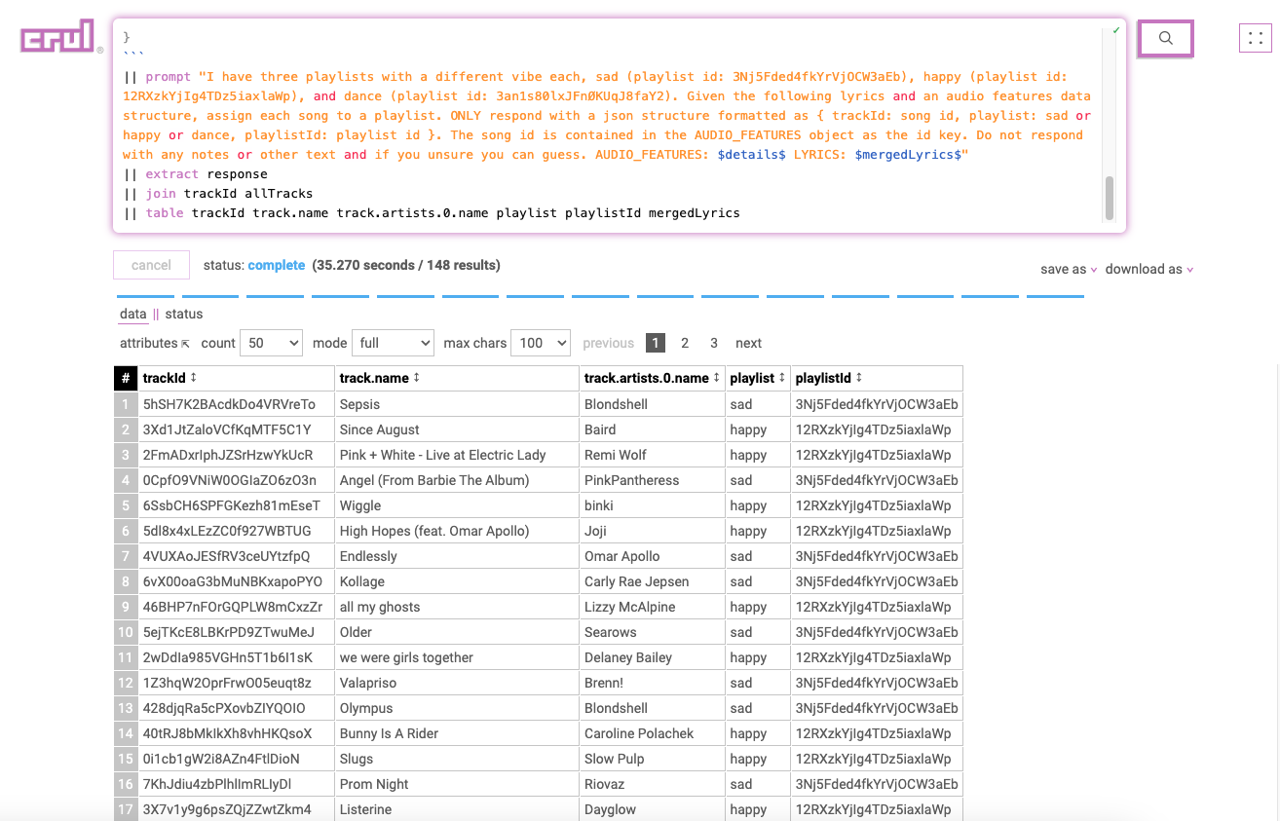This screenshot has width=1280, height=821.
Task: Click artist cell Joji
Action: [x=653, y=531]
